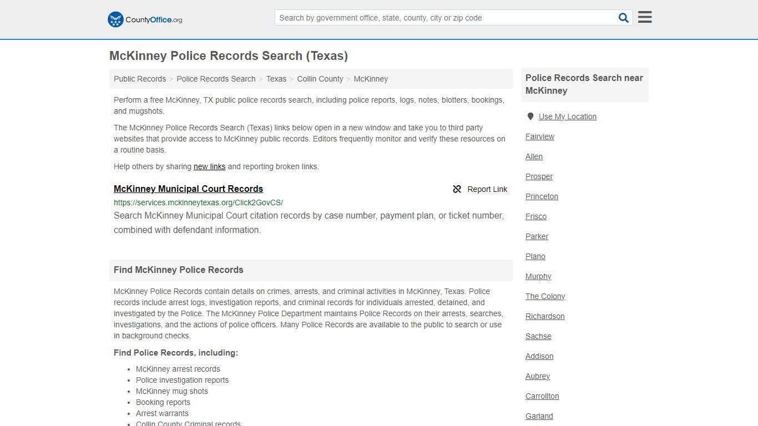Open Princeton police records link
Image resolution: width=758 pixels, height=426 pixels.
(542, 196)
